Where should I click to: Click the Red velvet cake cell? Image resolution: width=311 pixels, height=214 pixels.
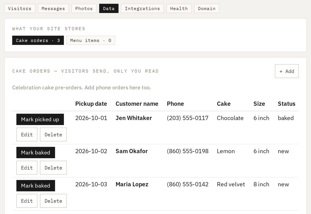point(231,184)
